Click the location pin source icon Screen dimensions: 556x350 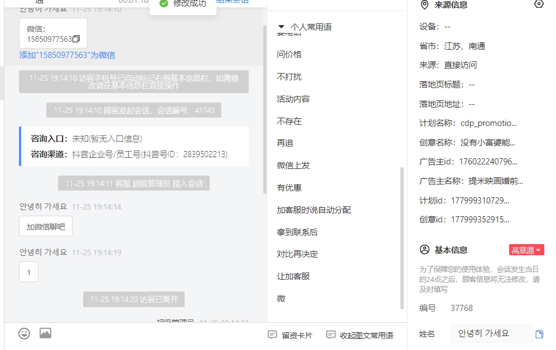pos(424,5)
